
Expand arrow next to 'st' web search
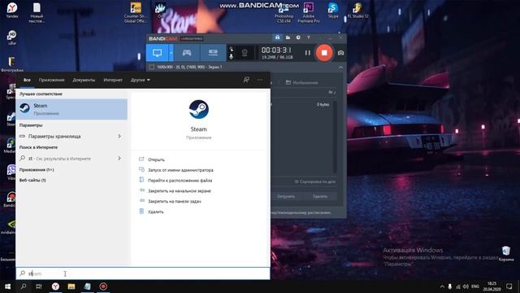click(119, 159)
